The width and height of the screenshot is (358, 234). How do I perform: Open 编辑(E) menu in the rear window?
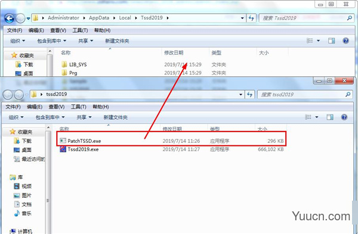36,30
